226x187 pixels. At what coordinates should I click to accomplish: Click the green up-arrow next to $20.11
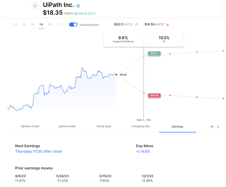coord(136,25)
